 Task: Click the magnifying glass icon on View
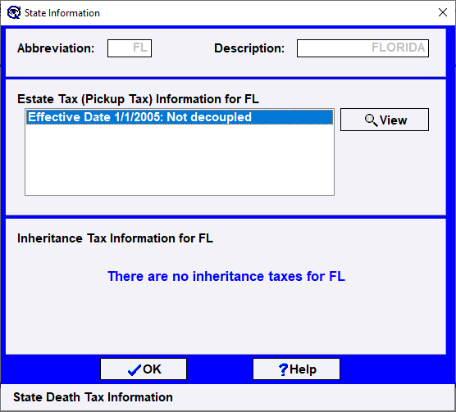tap(371, 120)
